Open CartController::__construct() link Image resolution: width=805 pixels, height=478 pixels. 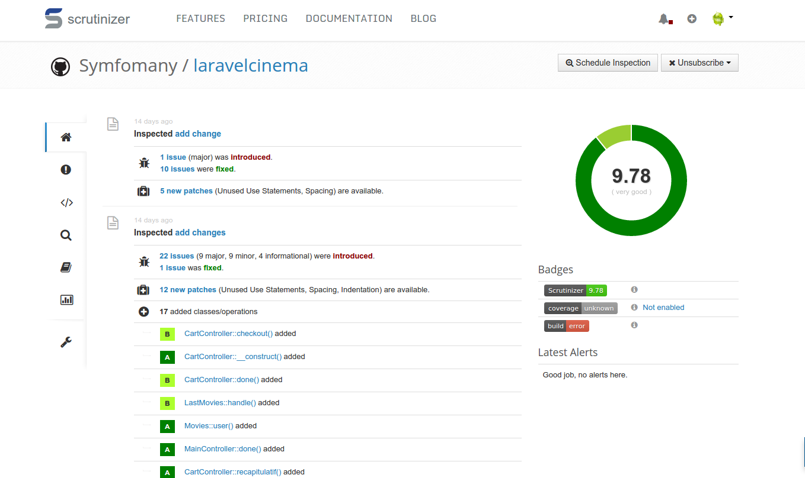233,357
